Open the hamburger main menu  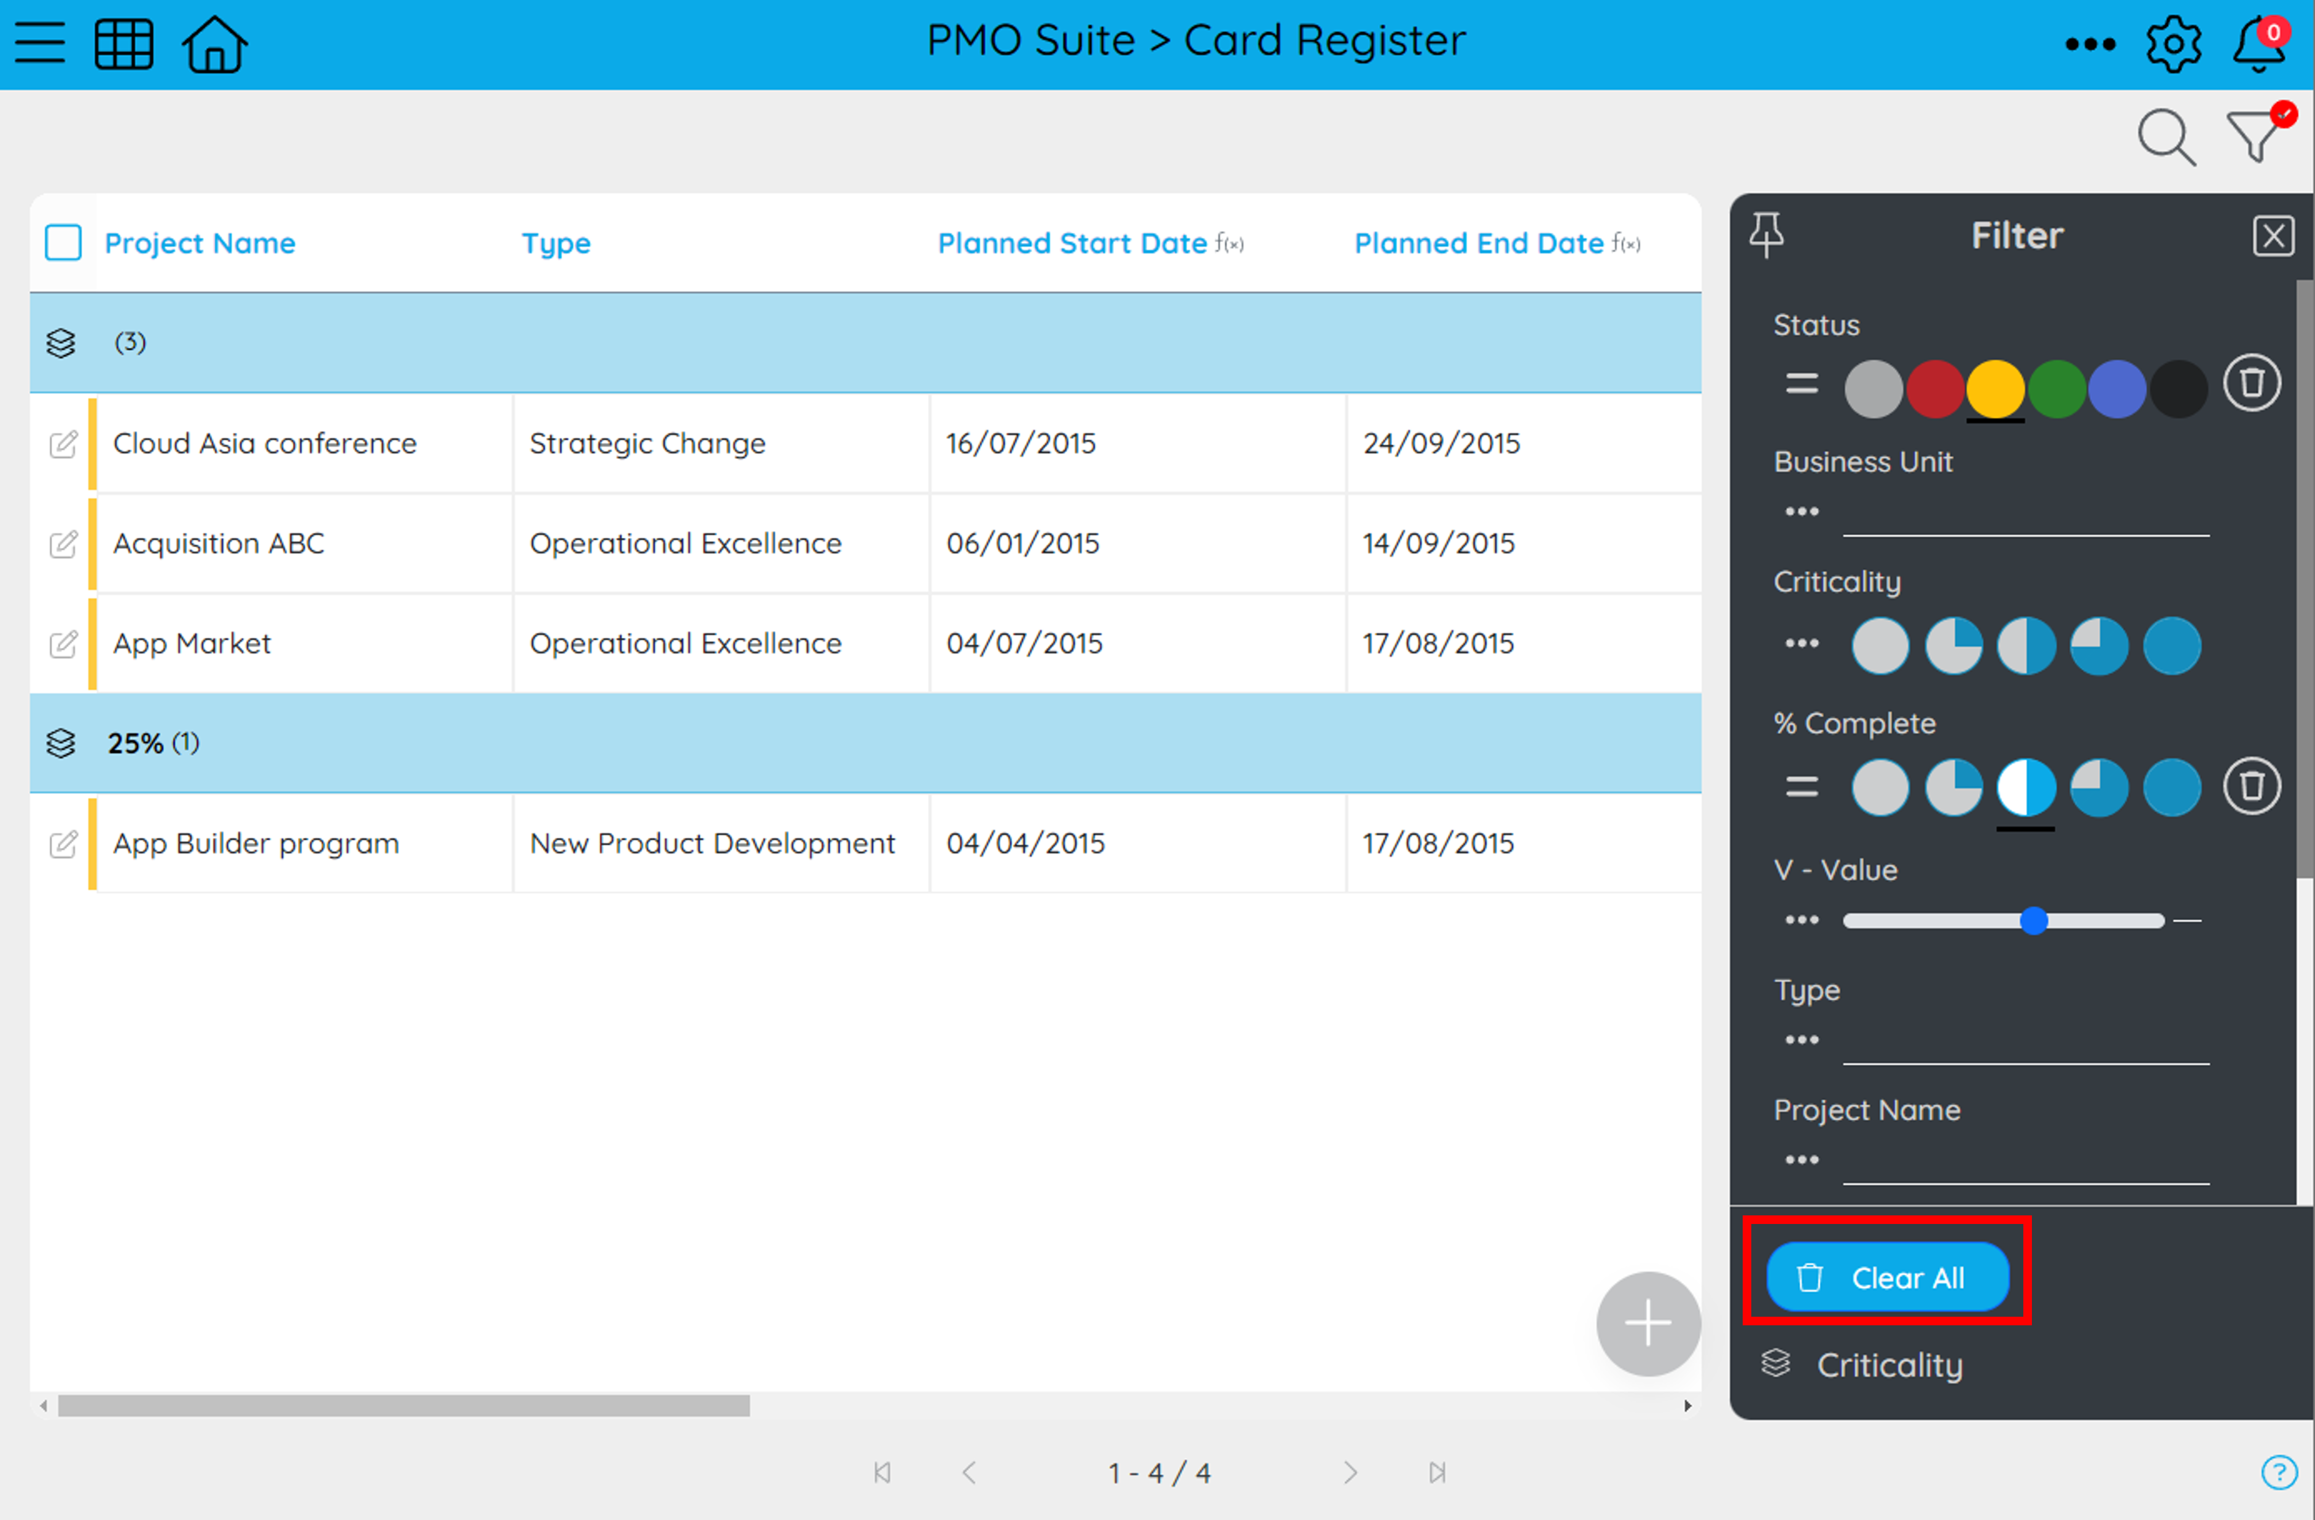click(x=40, y=44)
